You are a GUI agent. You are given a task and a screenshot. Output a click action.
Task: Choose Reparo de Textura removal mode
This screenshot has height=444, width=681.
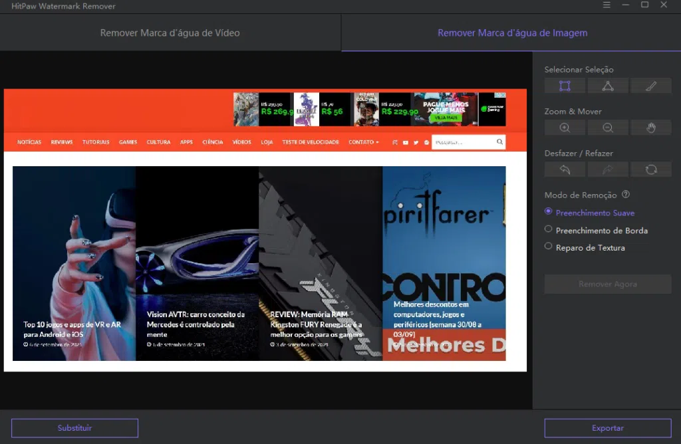click(585, 247)
